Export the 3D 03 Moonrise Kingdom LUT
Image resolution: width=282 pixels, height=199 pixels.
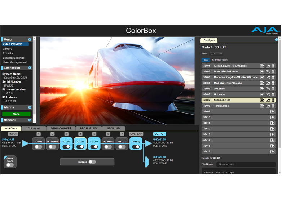coord(268,77)
